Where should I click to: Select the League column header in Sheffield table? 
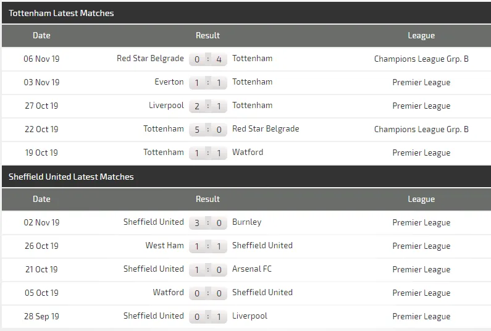coord(421,199)
